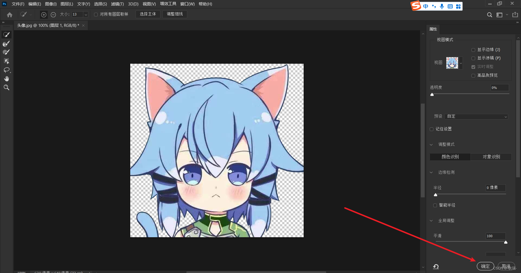Click the Photoshop Ps logo icon
The height and width of the screenshot is (273, 521).
(x=4, y=4)
